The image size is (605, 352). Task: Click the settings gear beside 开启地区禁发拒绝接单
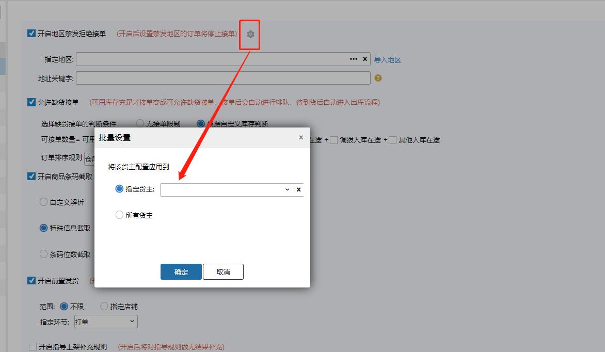[250, 34]
